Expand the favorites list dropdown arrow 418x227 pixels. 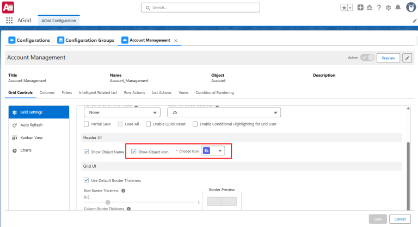click(x=350, y=8)
